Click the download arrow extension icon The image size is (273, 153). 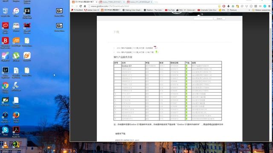pos(229,6)
